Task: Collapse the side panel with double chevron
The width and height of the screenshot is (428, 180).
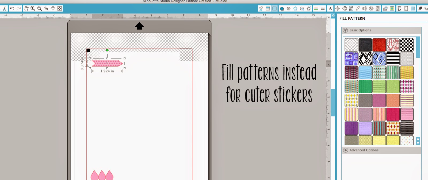Action: [x=333, y=16]
